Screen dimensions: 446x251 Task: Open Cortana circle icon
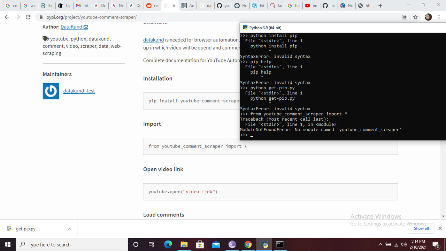pos(136,244)
